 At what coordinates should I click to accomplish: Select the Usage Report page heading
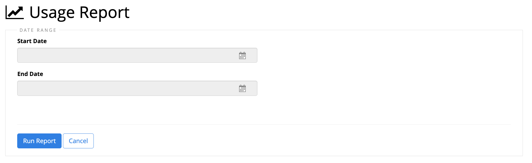[79, 12]
